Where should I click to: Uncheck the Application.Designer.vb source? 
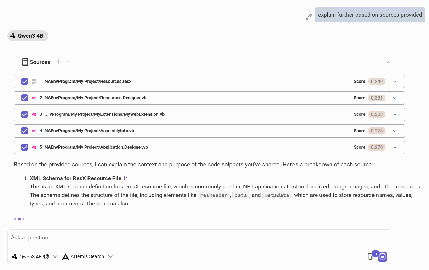click(x=24, y=147)
